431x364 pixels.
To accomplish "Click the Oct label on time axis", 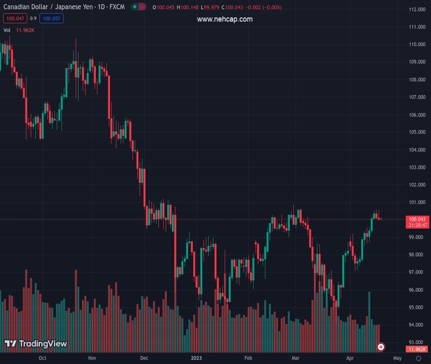I will pos(42,358).
